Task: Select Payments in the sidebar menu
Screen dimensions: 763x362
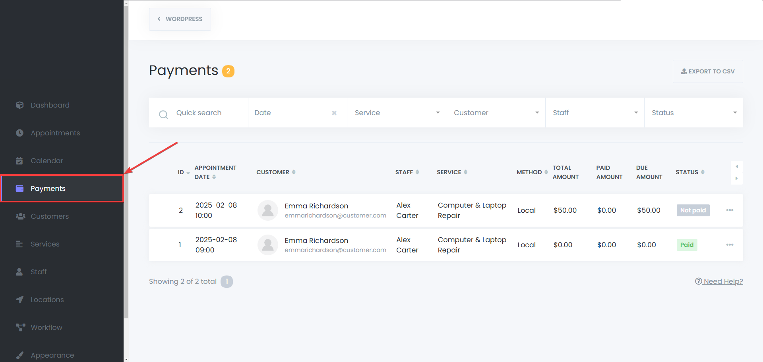Action: (48, 189)
